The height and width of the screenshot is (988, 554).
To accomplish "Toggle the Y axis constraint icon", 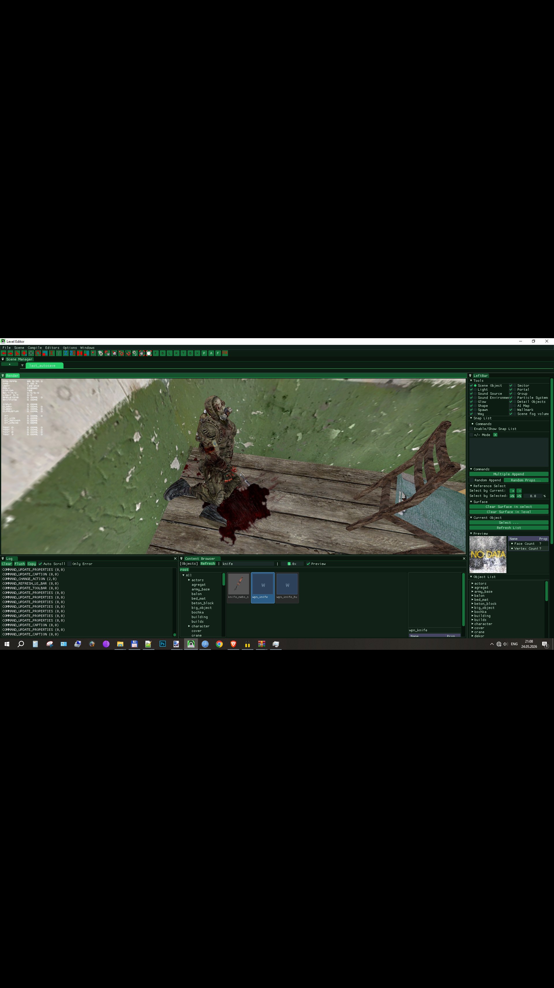I will click(x=59, y=353).
